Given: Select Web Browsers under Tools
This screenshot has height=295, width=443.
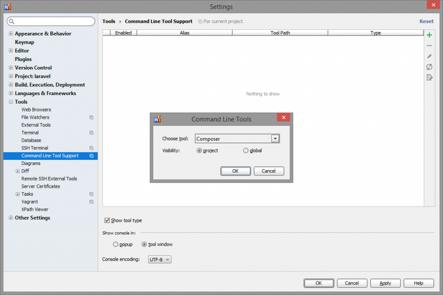Looking at the screenshot, I should coord(36,109).
